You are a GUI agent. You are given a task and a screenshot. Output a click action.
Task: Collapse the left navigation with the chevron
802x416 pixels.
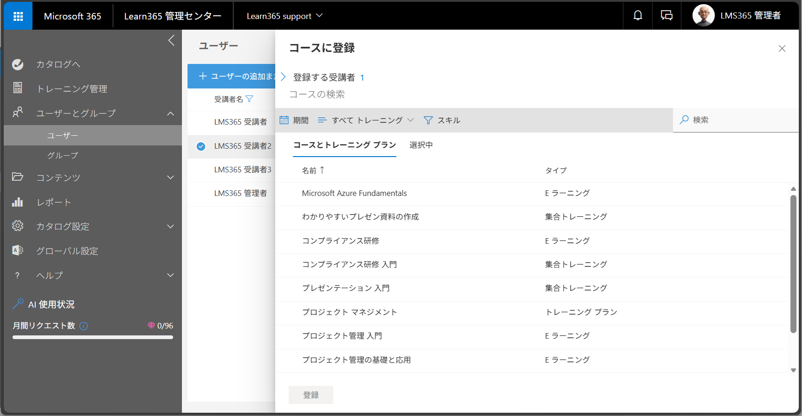pos(171,40)
